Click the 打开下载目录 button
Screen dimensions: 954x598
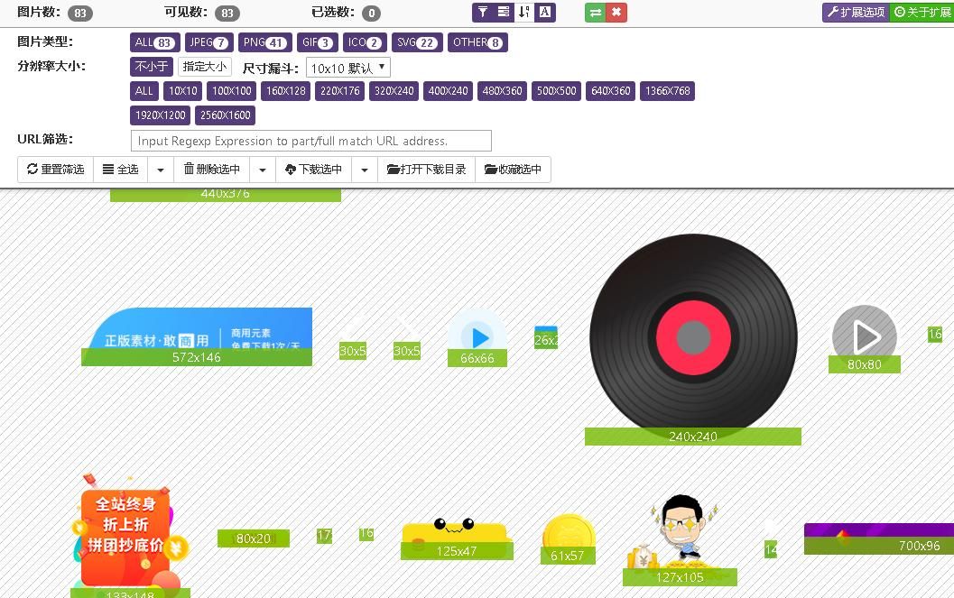426,169
